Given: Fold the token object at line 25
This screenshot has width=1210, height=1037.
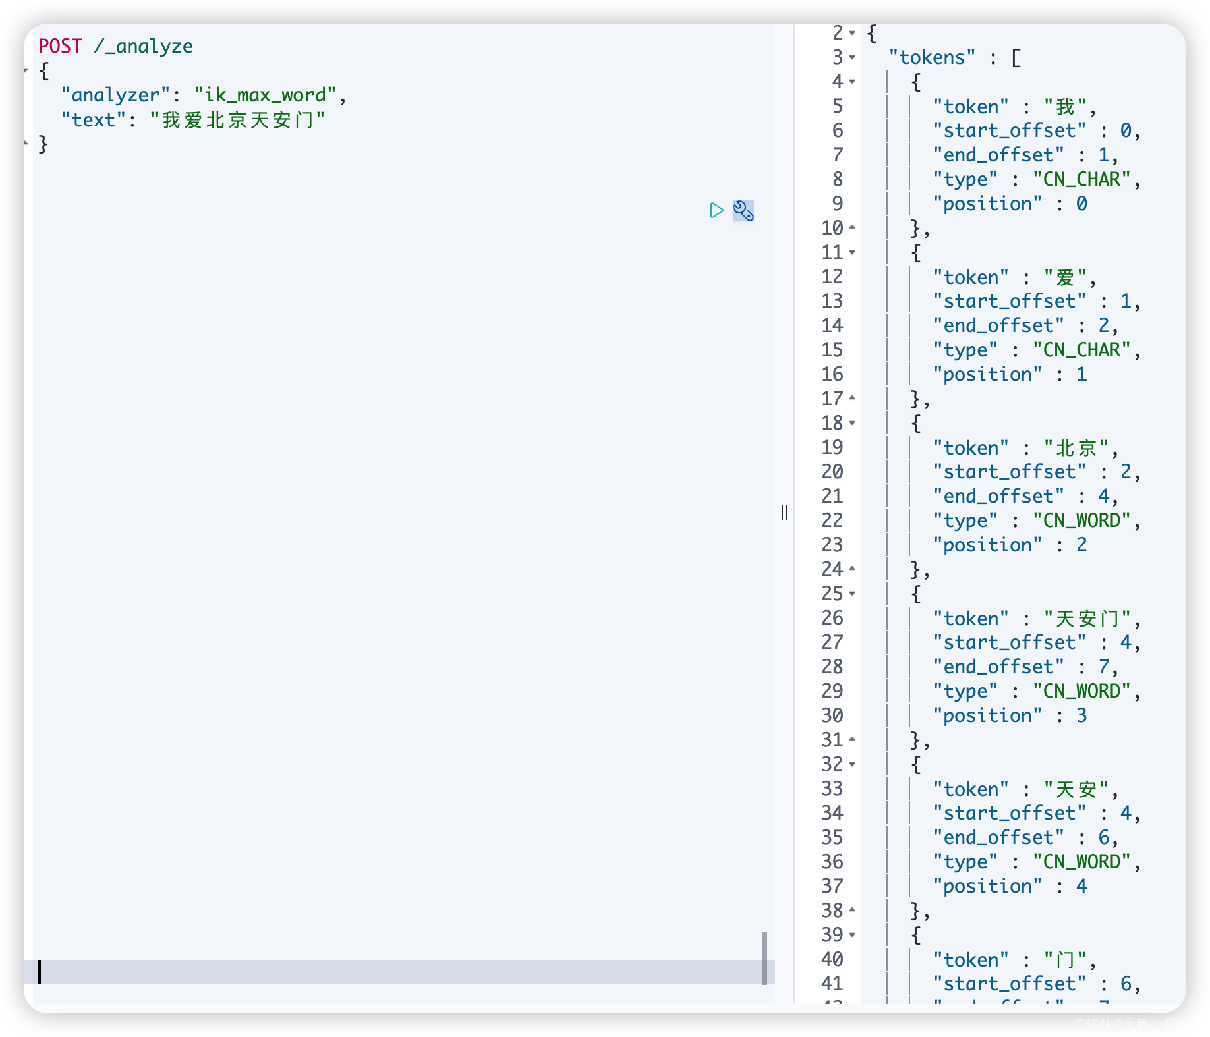Looking at the screenshot, I should tap(852, 594).
